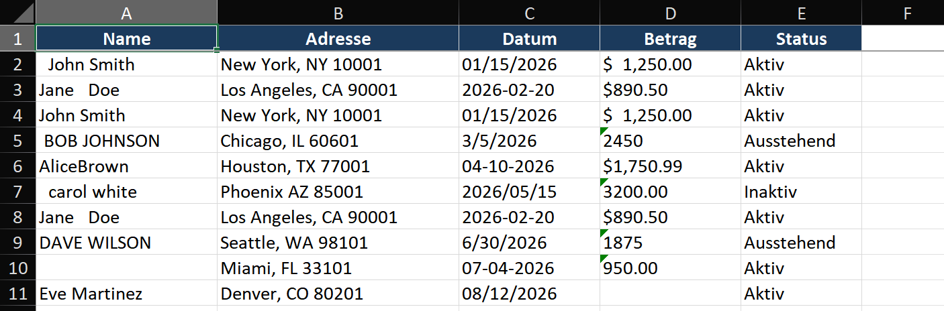944x311 pixels.
Task: Click the "$1,750.99" amount cell
Action: click(x=670, y=166)
